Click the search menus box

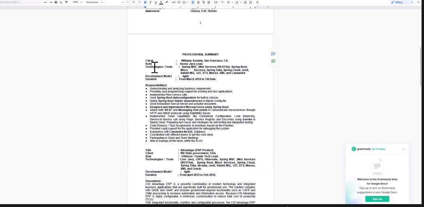(x=20, y=2)
